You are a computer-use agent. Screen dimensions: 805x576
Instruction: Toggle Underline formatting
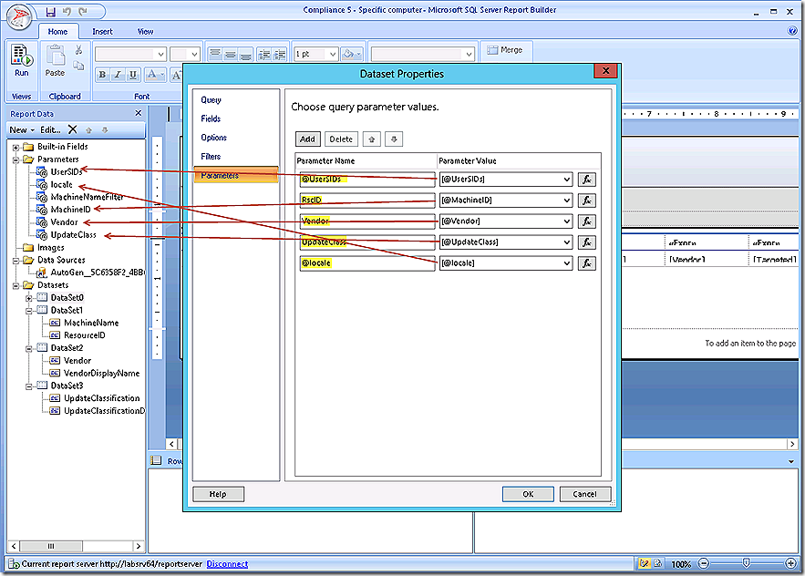[x=133, y=75]
